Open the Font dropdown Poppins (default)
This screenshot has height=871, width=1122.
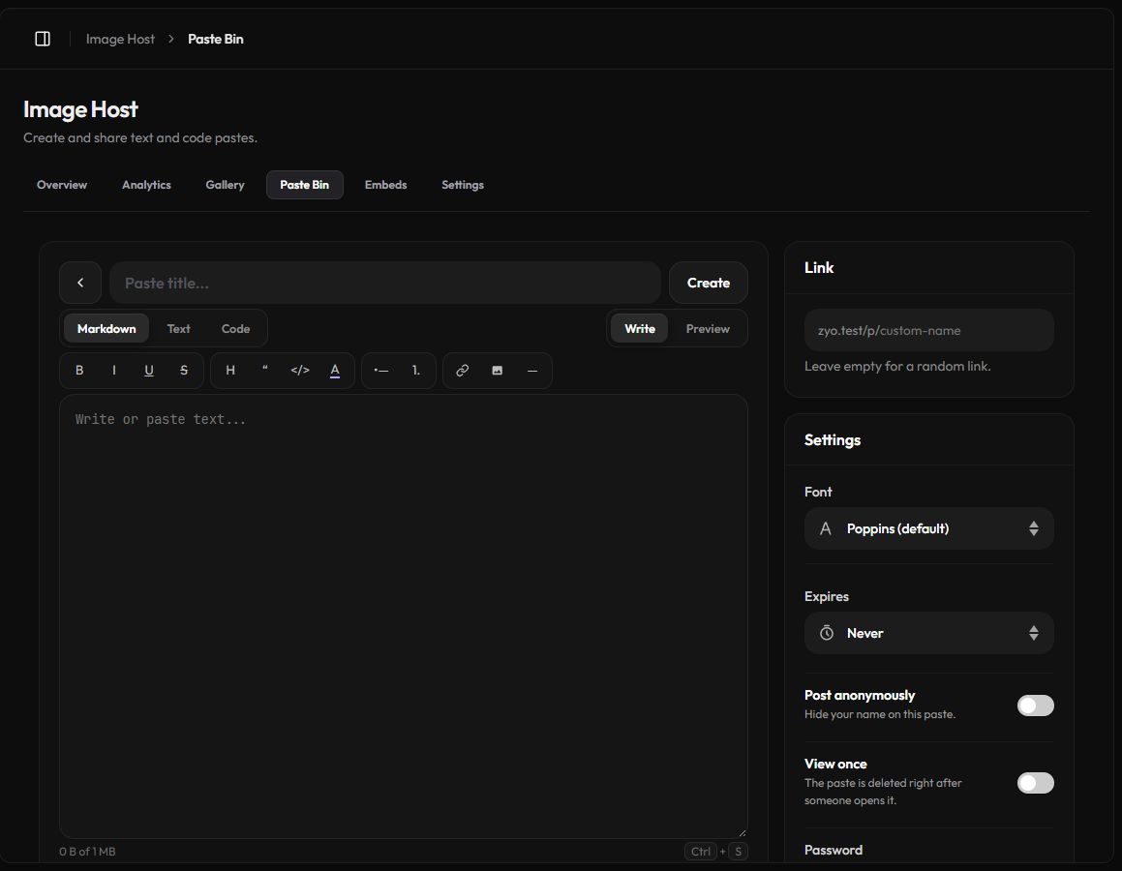[x=928, y=528]
